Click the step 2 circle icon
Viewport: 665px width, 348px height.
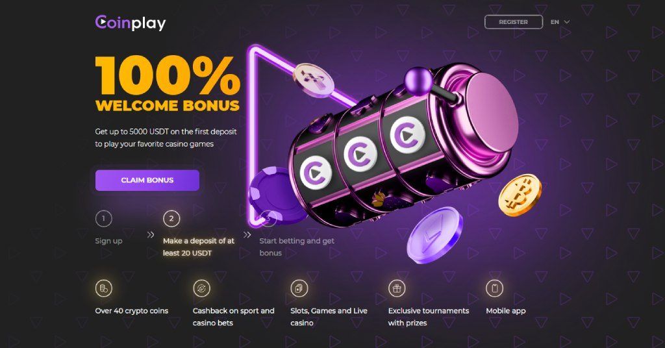(x=171, y=219)
